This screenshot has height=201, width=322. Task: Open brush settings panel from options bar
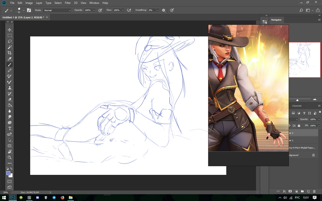tap(29, 10)
